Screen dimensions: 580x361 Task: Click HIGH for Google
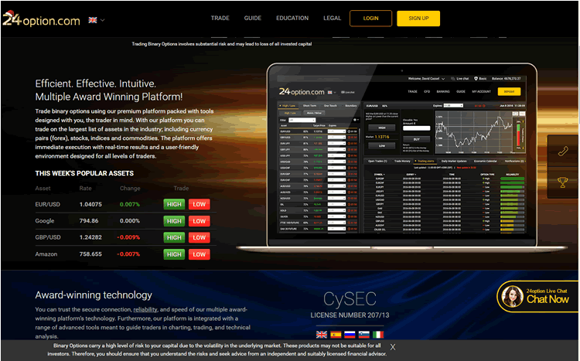point(174,221)
